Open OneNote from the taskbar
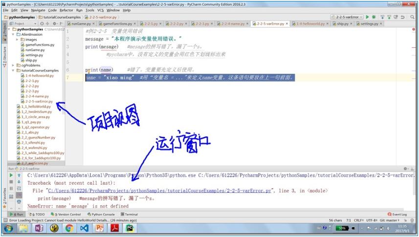This screenshot has height=237, width=419. click(x=39, y=228)
